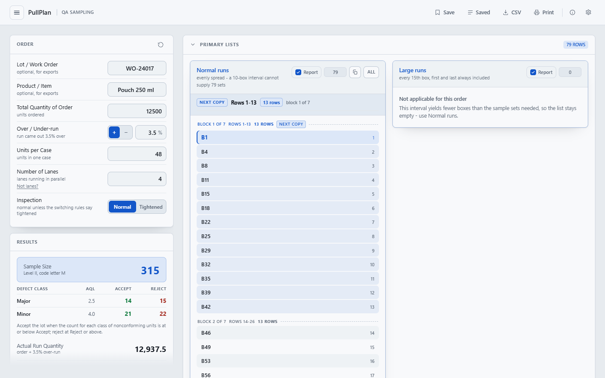This screenshot has height=378, width=605.
Task: Click the PullPlan app title
Action: click(x=39, y=13)
